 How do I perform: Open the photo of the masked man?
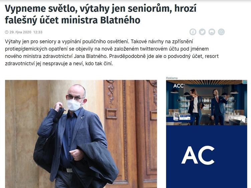[x=81, y=134]
